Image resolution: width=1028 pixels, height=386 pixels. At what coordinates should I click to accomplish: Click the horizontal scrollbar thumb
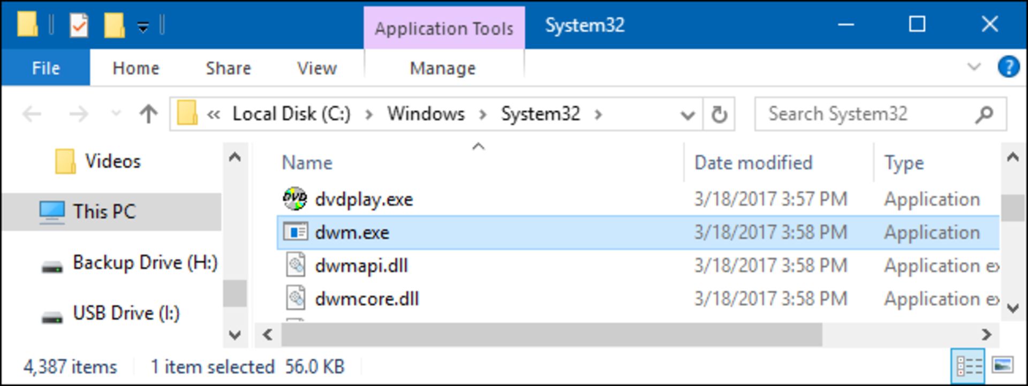click(x=551, y=335)
